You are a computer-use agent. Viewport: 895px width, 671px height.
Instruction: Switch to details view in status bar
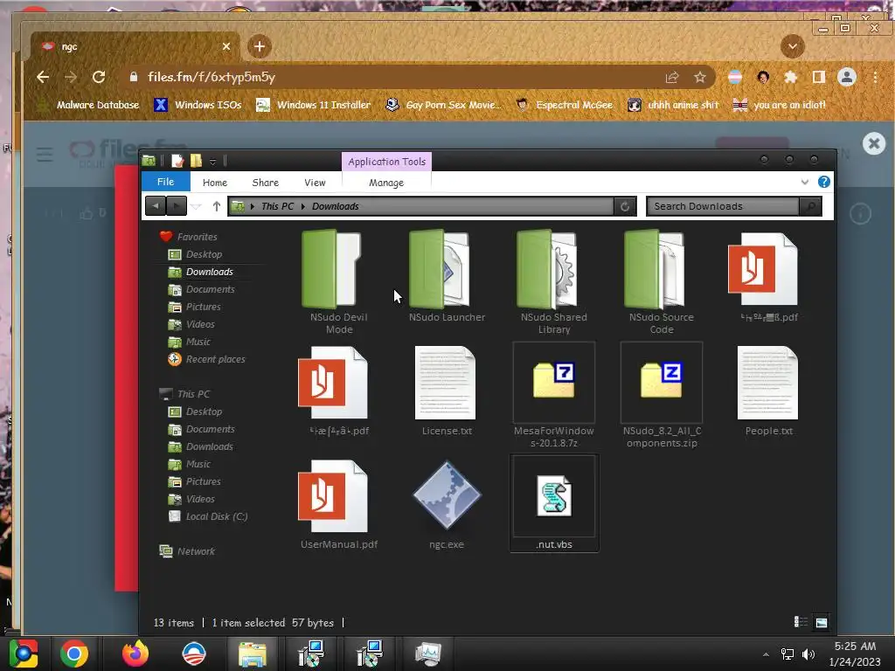click(x=801, y=622)
